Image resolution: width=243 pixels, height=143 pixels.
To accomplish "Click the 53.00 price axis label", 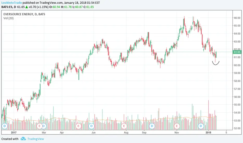I will pos(237,120).
